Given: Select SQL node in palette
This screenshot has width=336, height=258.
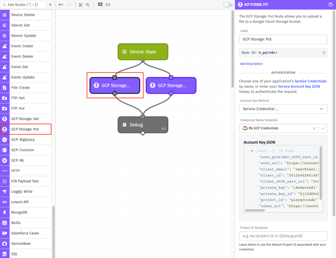Looking at the screenshot, I should 26,254.
